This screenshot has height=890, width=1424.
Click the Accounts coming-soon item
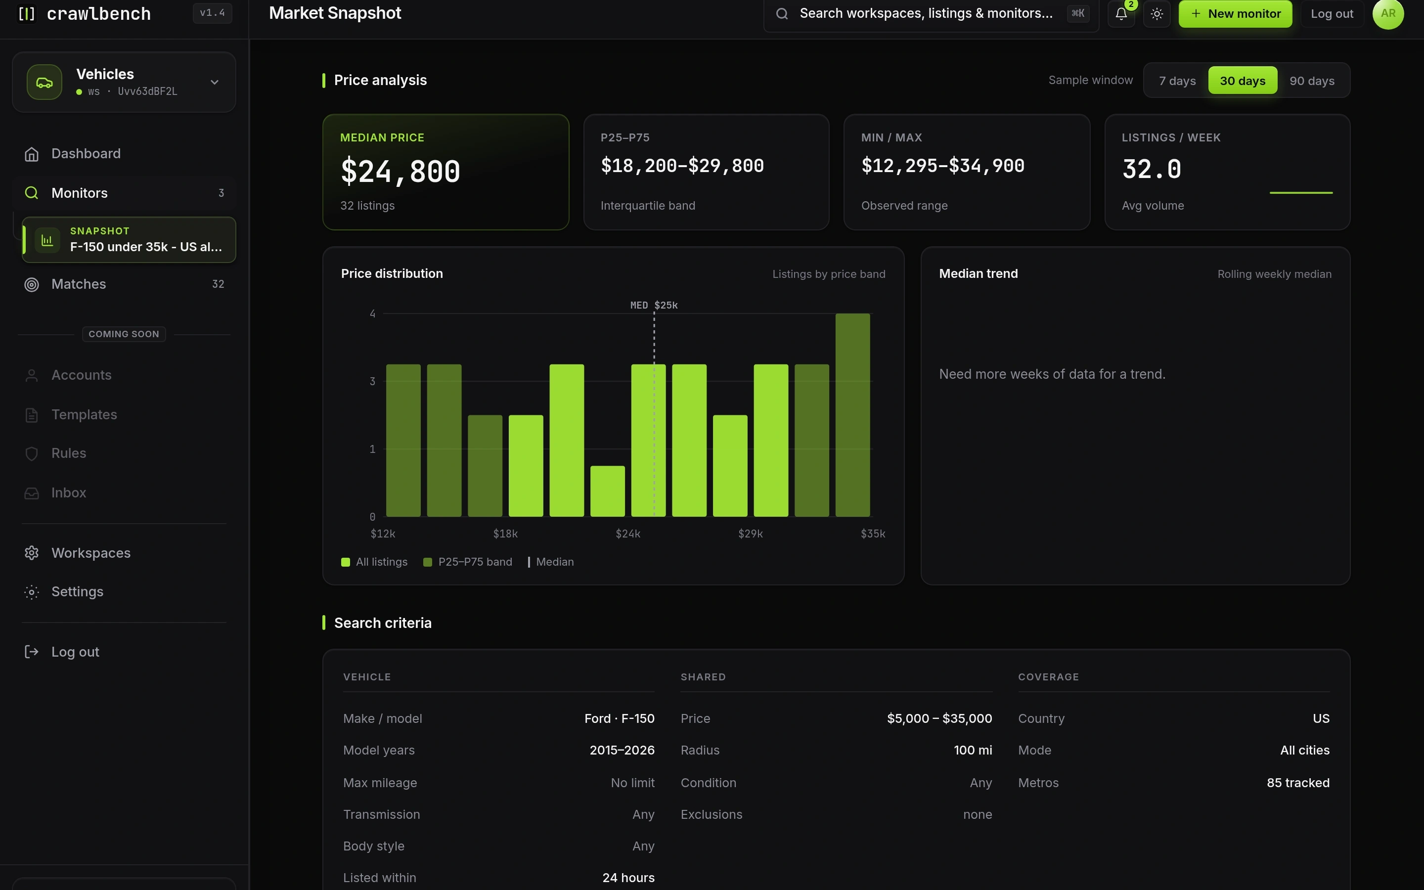coord(124,376)
